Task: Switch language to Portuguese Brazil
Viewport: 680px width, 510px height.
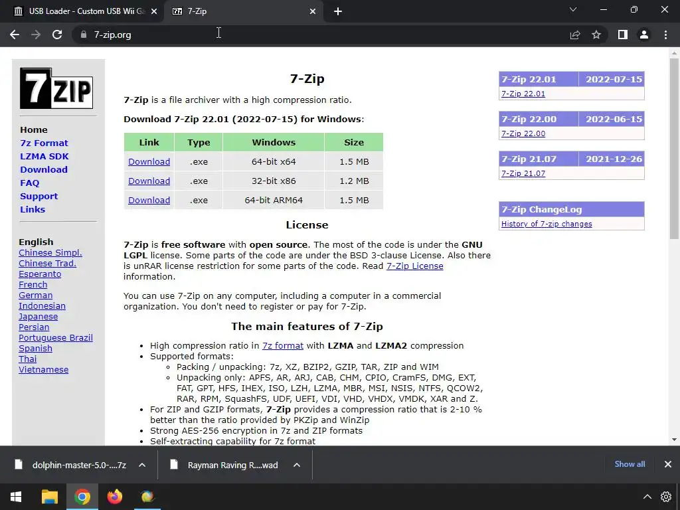Action: point(56,338)
